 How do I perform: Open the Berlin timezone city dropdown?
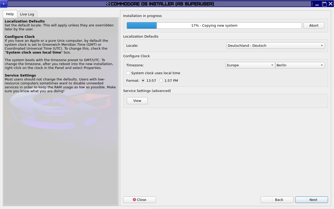[x=300, y=65]
